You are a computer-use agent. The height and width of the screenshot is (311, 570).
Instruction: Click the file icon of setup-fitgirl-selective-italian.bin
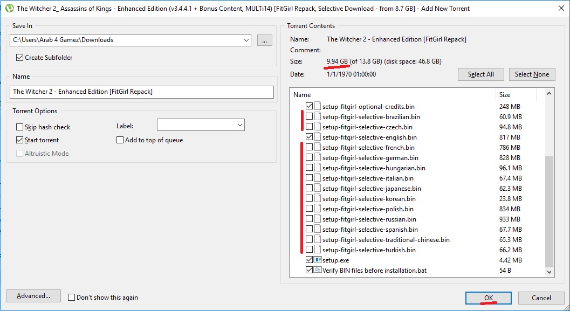coord(318,178)
